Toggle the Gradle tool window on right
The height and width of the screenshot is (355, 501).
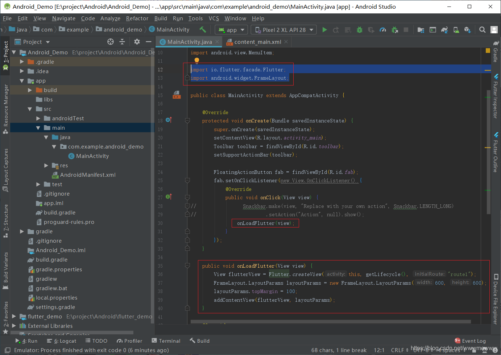(x=496, y=51)
